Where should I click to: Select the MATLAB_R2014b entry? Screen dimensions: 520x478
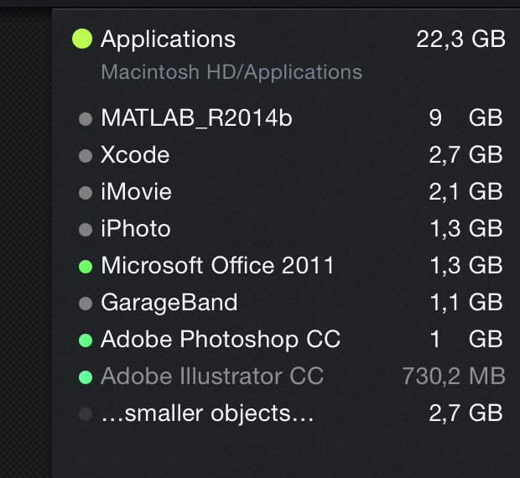[x=196, y=118]
